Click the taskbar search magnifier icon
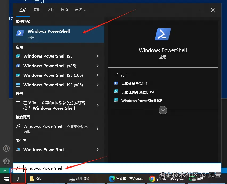 (x=19, y=178)
